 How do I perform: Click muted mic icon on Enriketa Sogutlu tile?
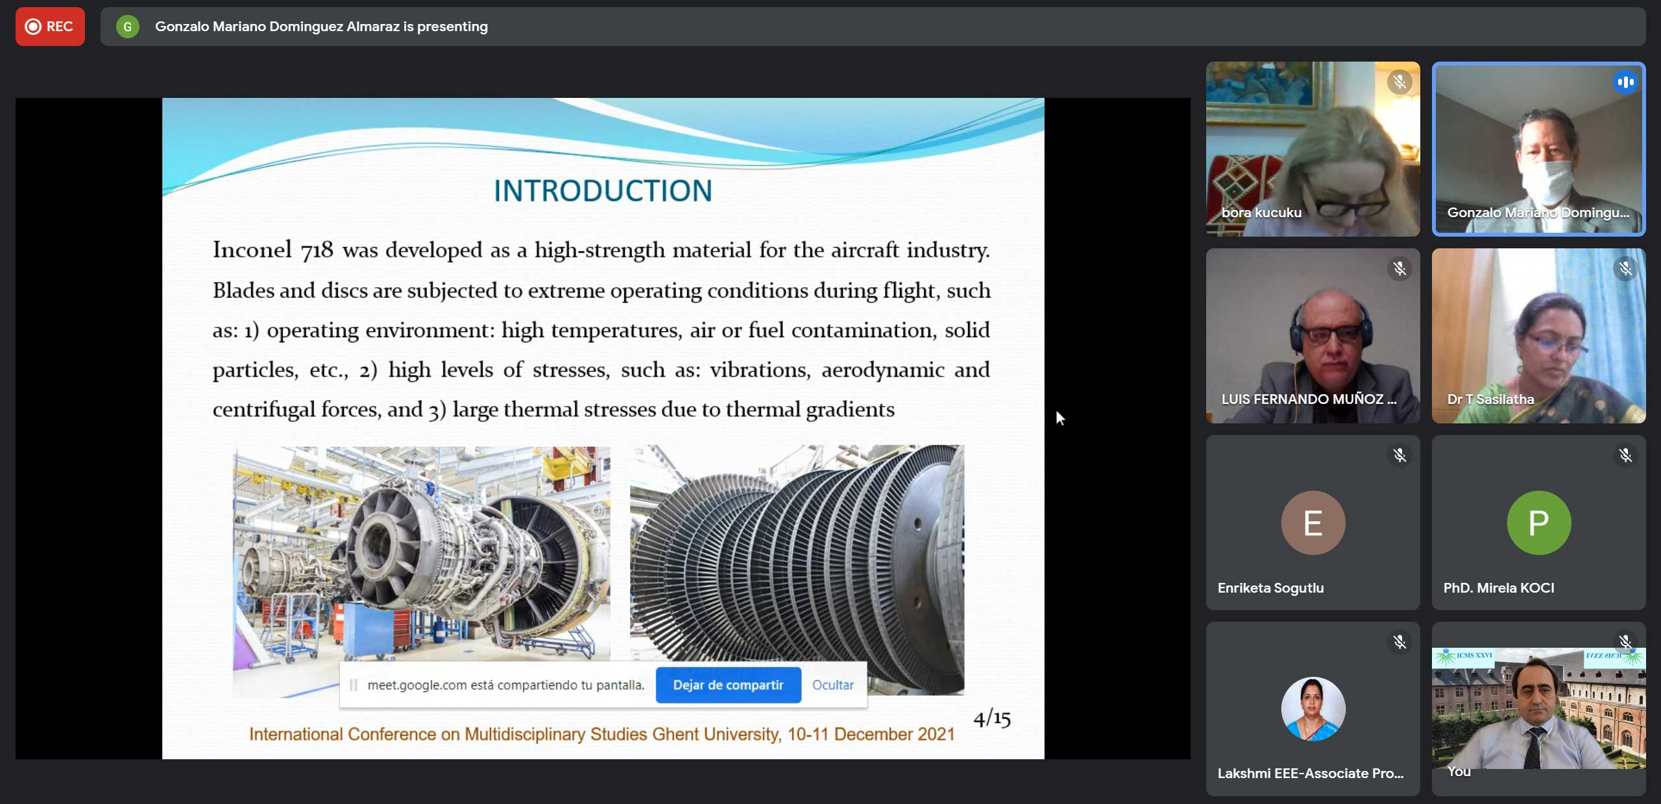pyautogui.click(x=1400, y=456)
